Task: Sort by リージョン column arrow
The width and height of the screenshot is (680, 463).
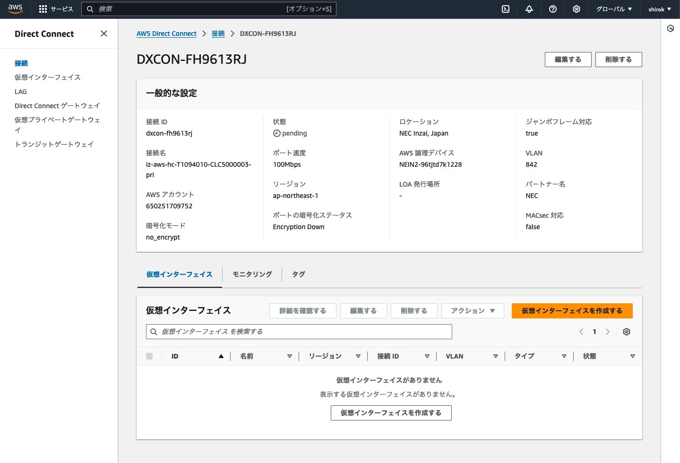Action: pos(358,356)
